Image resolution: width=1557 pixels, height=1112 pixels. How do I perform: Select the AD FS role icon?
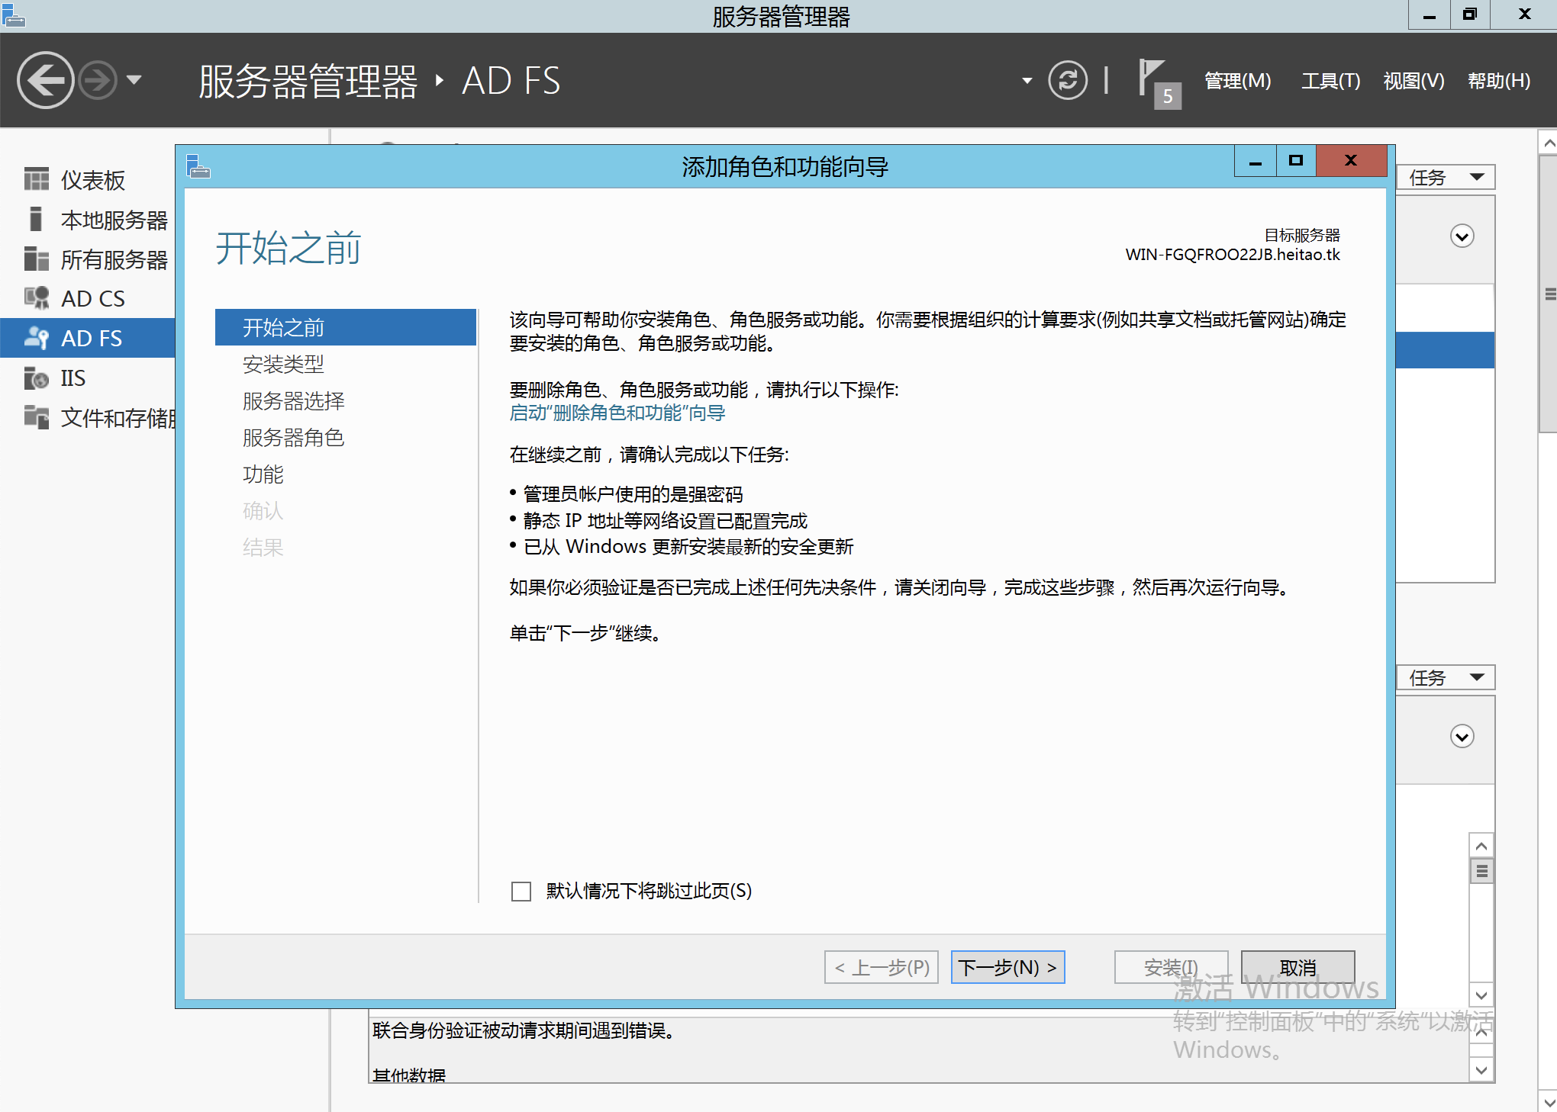(36, 338)
